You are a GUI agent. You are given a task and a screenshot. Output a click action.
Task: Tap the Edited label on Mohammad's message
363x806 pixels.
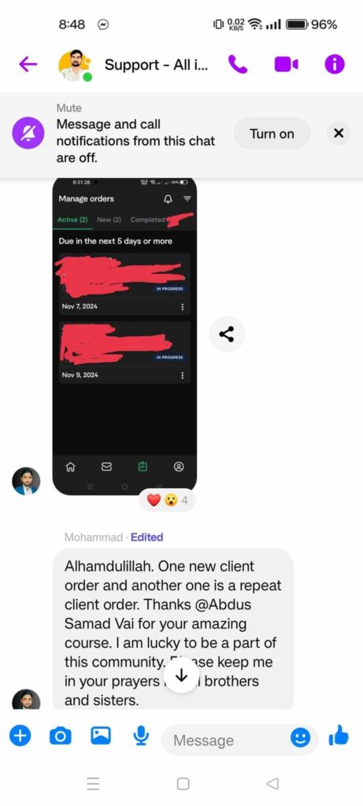[147, 537]
